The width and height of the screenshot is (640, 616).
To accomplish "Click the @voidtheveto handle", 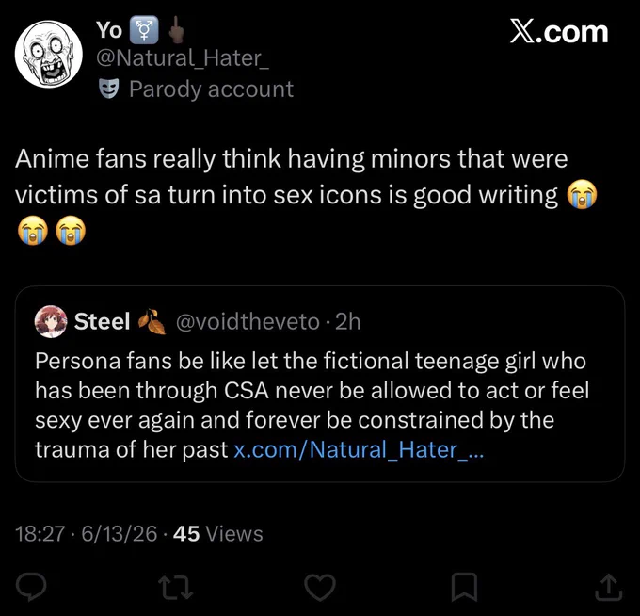I will click(x=248, y=322).
